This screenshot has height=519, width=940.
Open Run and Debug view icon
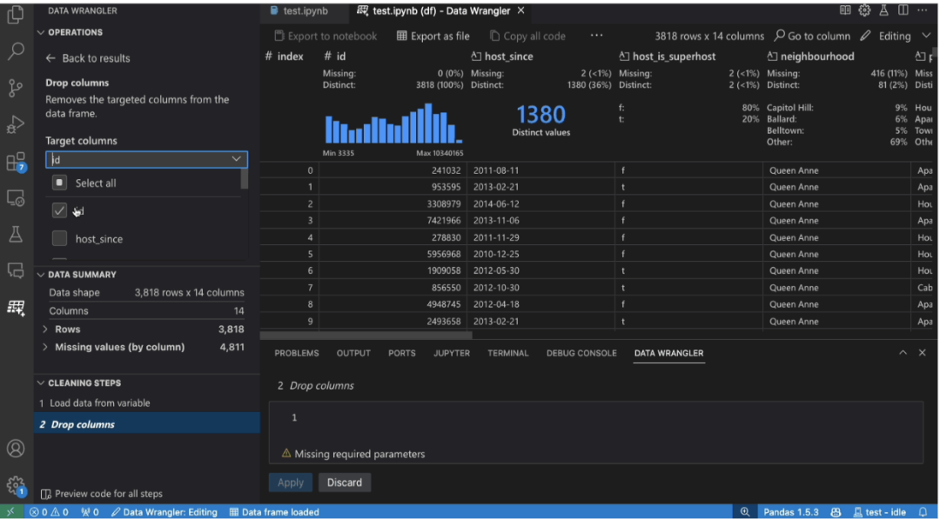pyautogui.click(x=16, y=124)
